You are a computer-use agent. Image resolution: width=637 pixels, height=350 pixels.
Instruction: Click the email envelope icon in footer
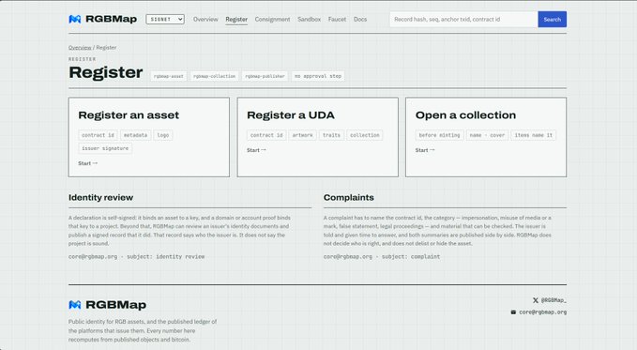pyautogui.click(x=513, y=312)
